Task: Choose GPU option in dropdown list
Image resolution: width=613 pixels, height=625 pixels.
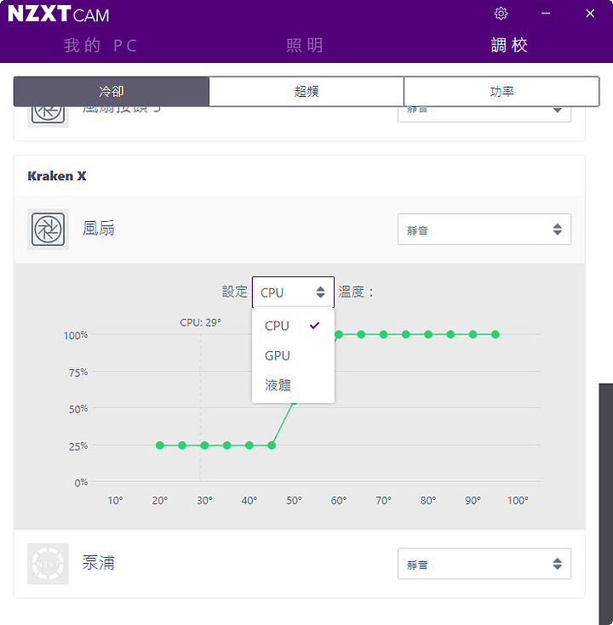Action: (x=293, y=355)
